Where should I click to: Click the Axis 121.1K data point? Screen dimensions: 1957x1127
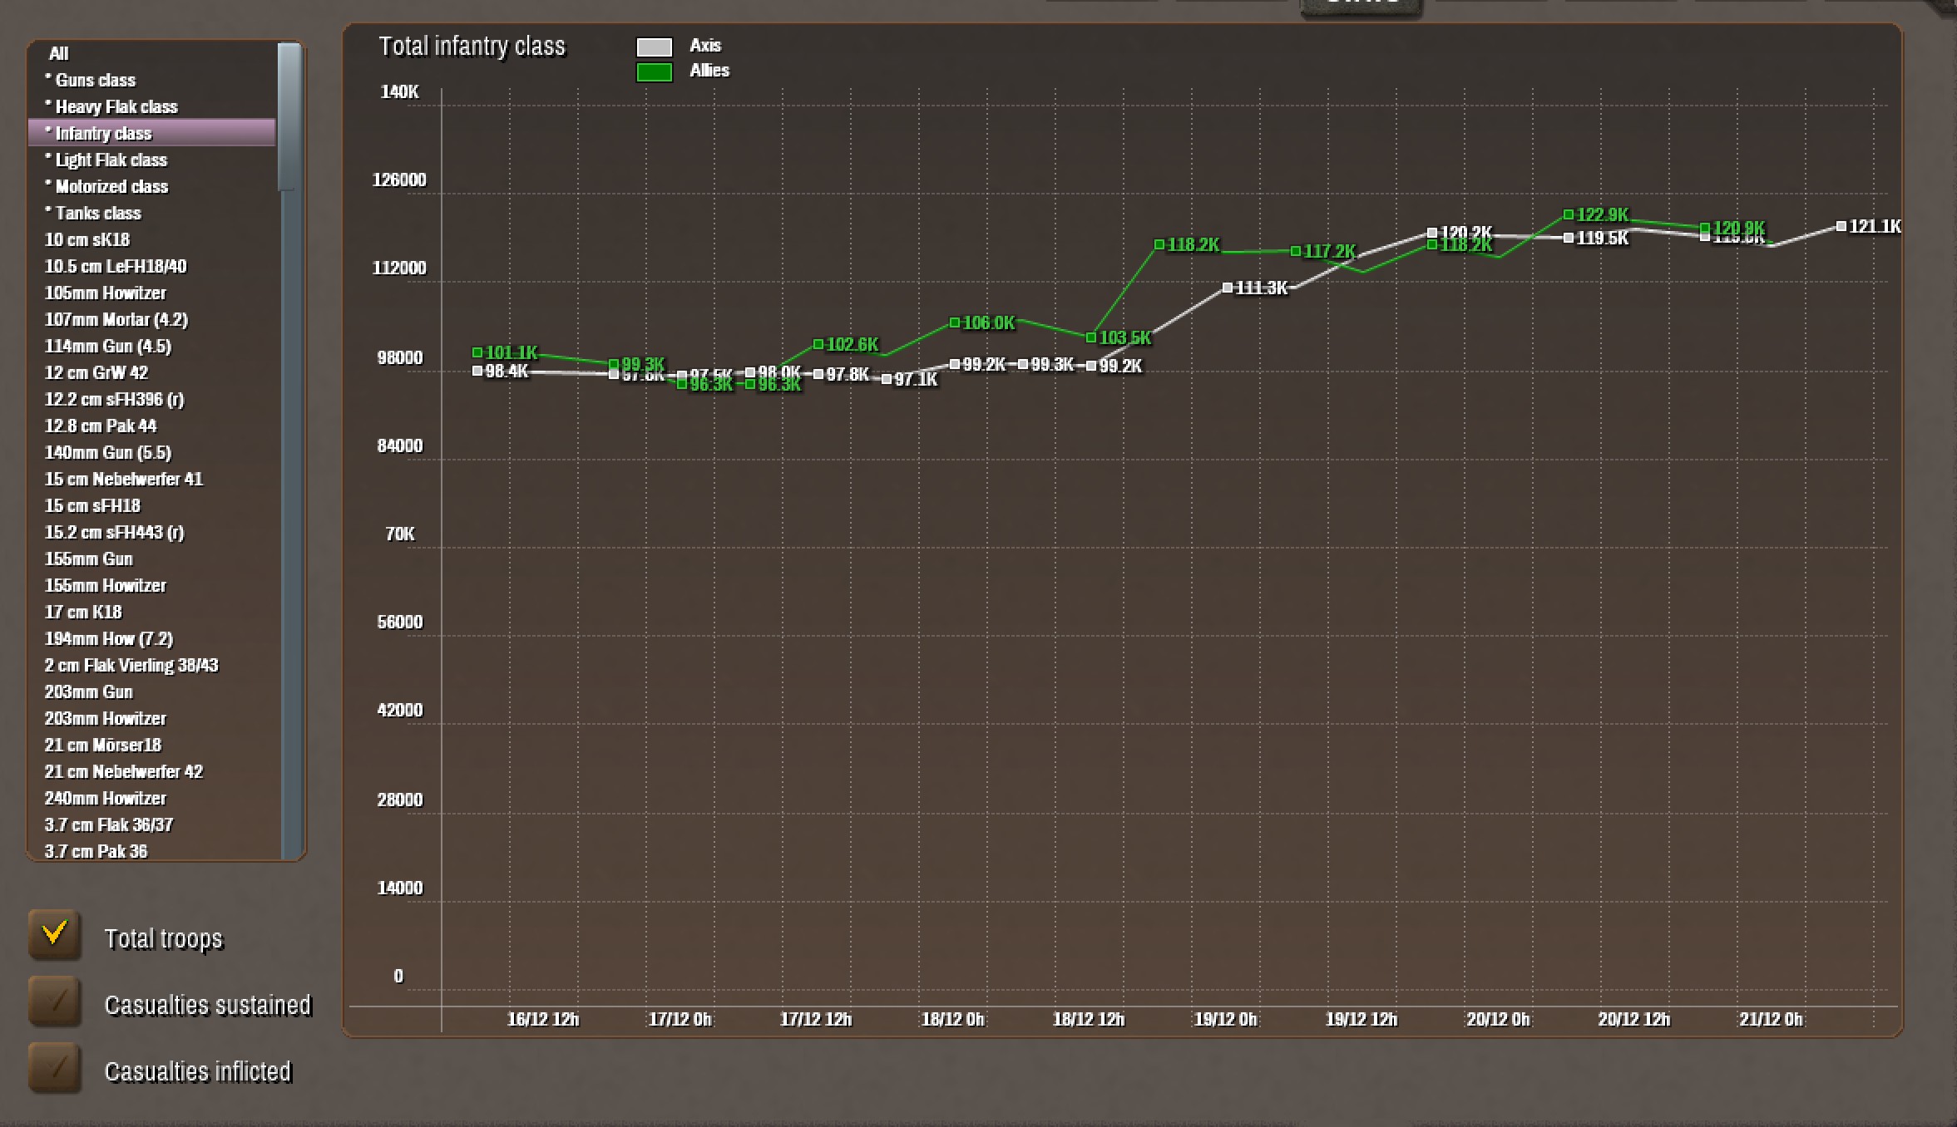point(1841,226)
